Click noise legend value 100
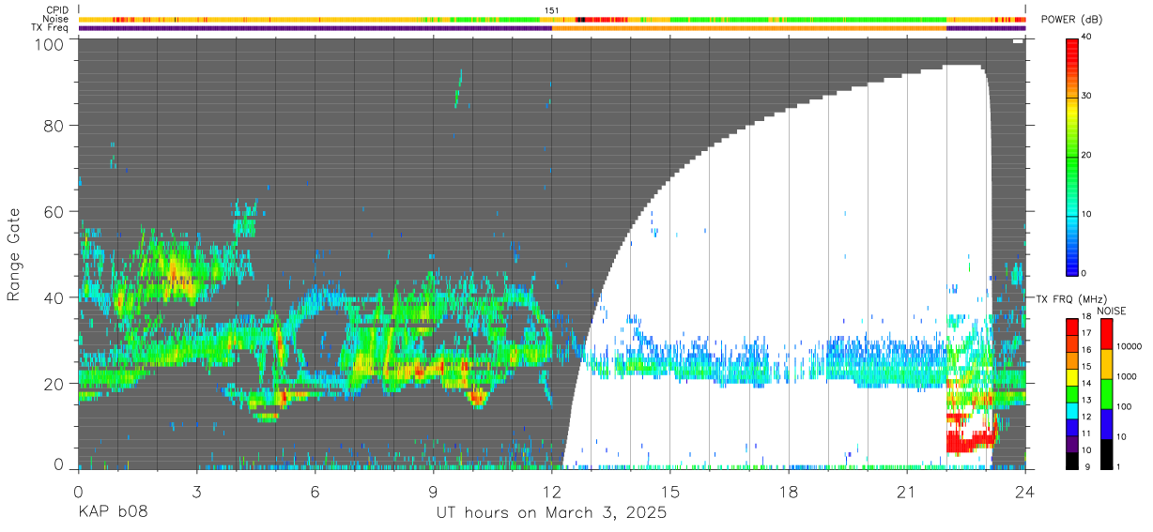This screenshot has width=1153, height=532. pos(1122,406)
